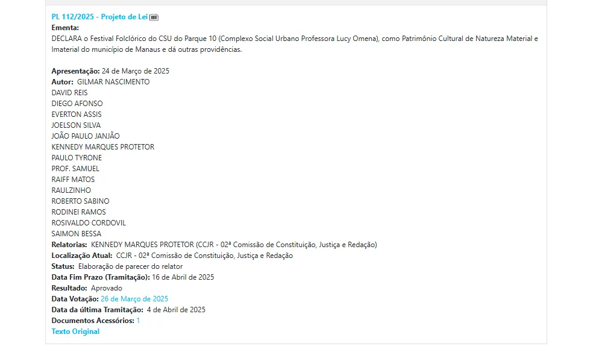Click the Localização Atual CCJR text
593x352 pixels.
(x=205, y=256)
